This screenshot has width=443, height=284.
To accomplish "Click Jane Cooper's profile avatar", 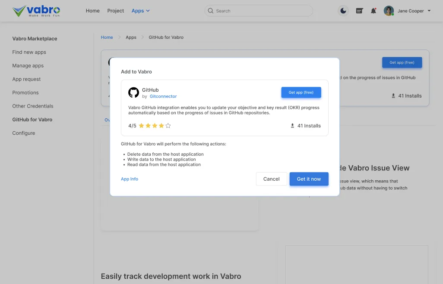I will tap(389, 11).
